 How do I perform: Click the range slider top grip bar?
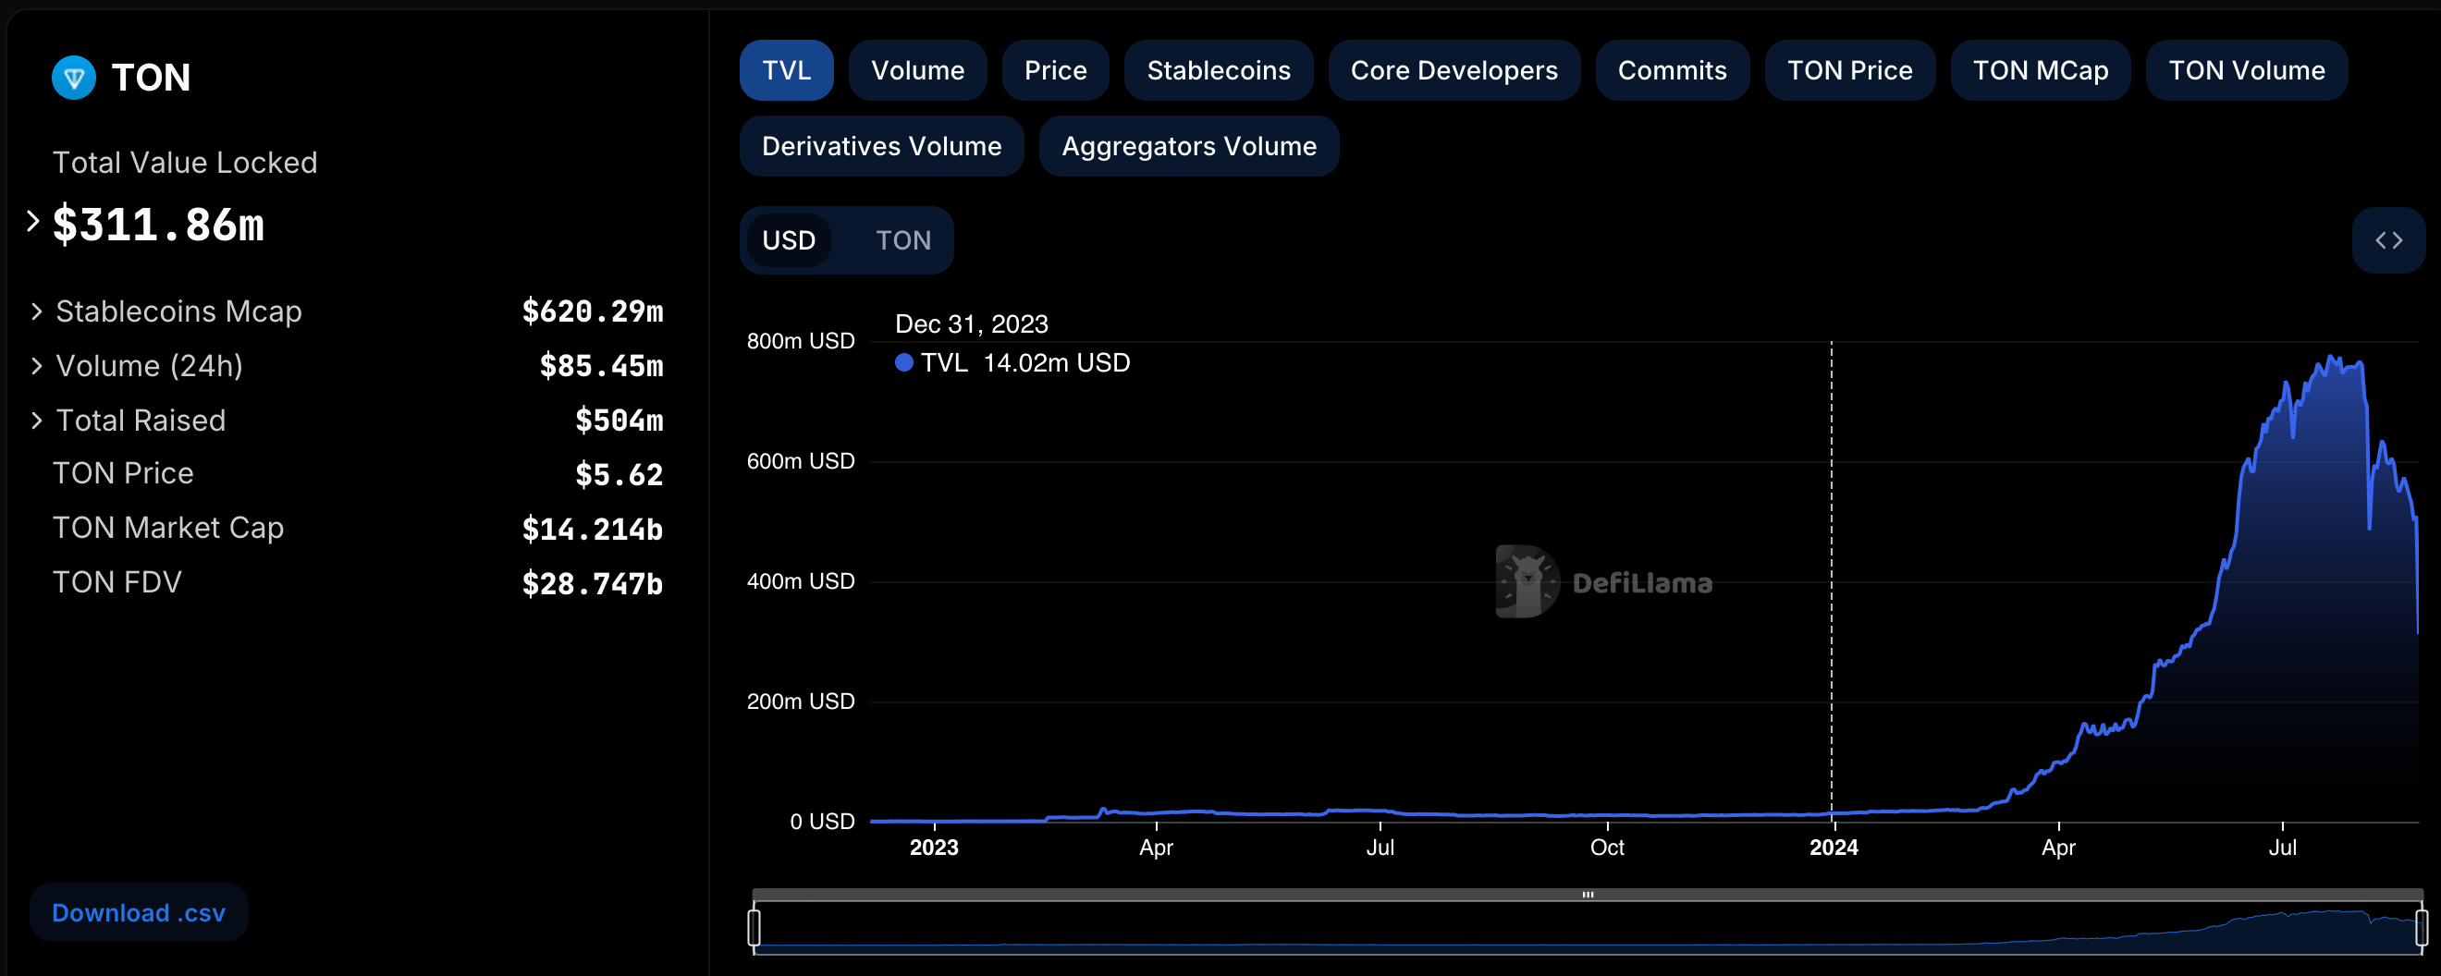[x=1588, y=895]
